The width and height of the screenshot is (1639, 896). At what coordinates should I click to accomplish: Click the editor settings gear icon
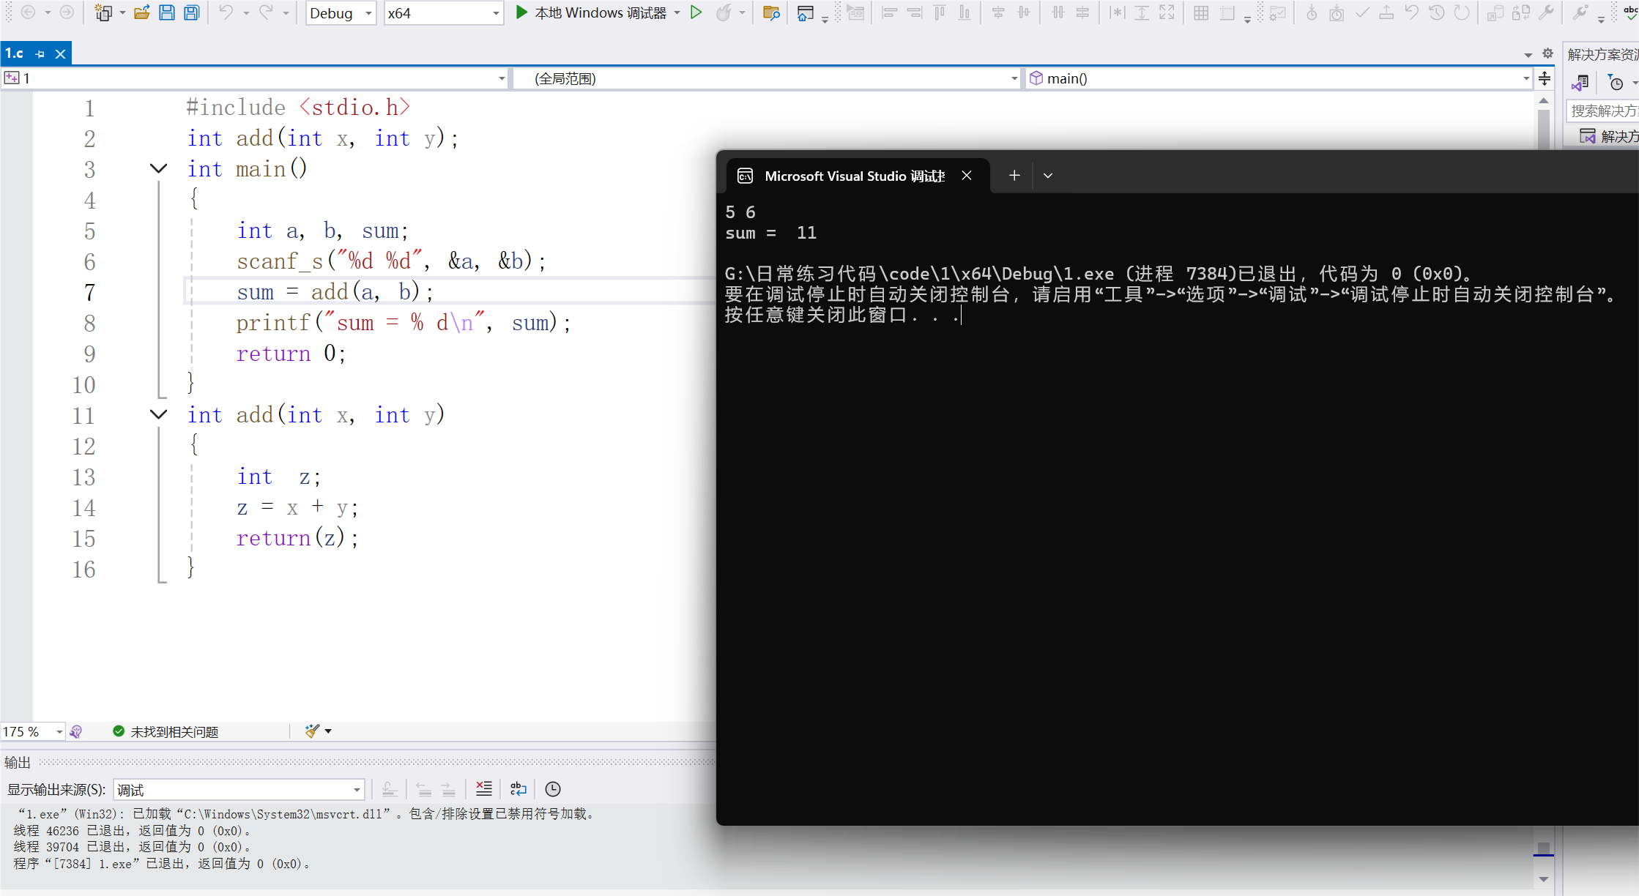pyautogui.click(x=1547, y=53)
